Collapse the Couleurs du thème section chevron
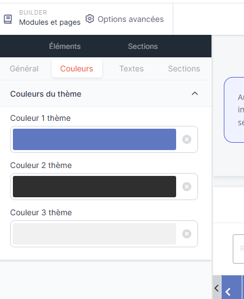The height and width of the screenshot is (299, 244). point(195,93)
